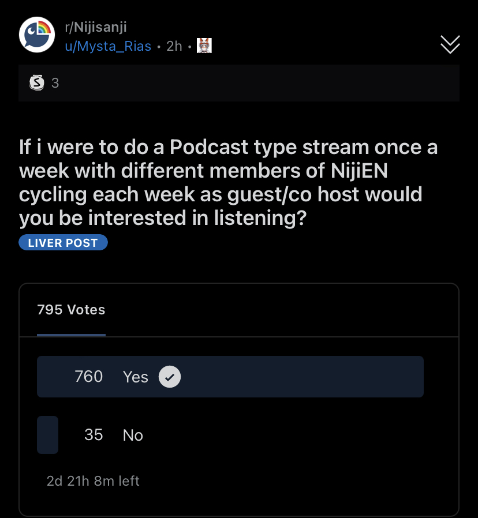
Task: Open the r/Nijisanji subreddit avatar icon
Action: point(37,35)
